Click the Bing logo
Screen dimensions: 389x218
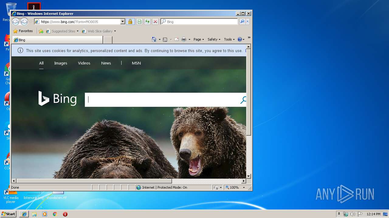[x=57, y=99]
